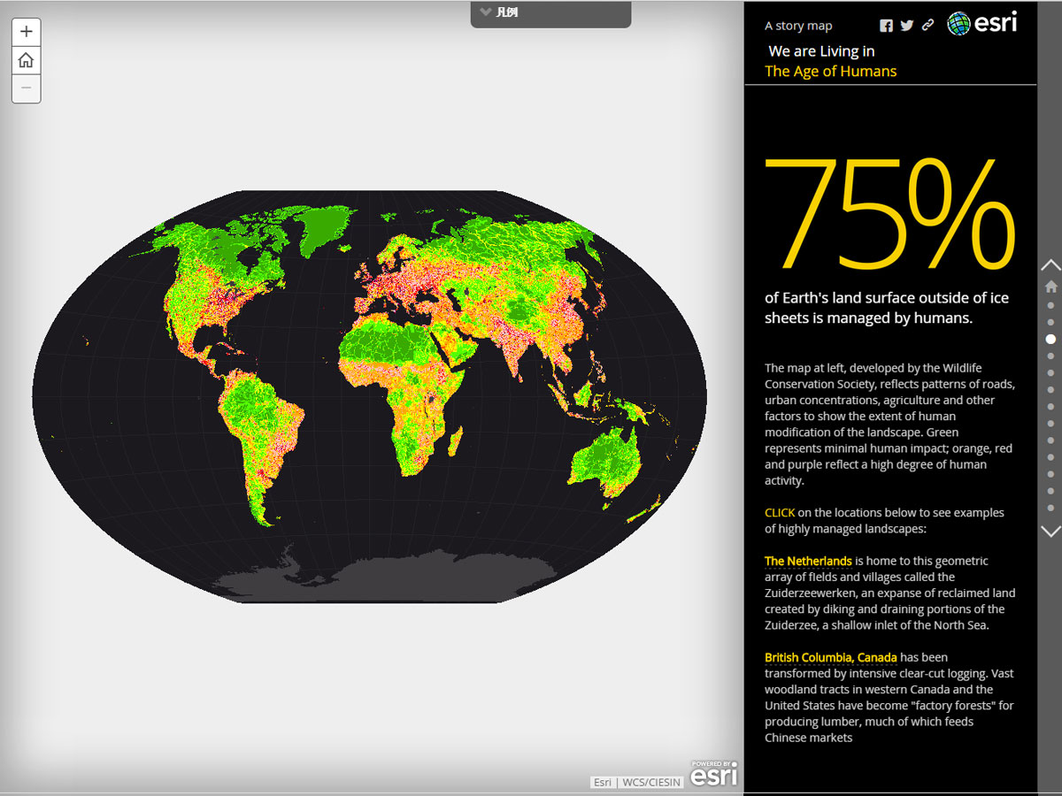
Task: Click the Esri attribution text below map
Action: coord(602,782)
